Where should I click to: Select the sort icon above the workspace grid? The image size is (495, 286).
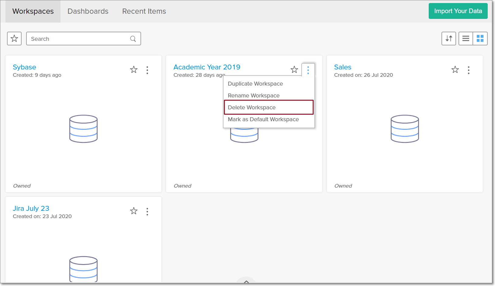point(448,38)
